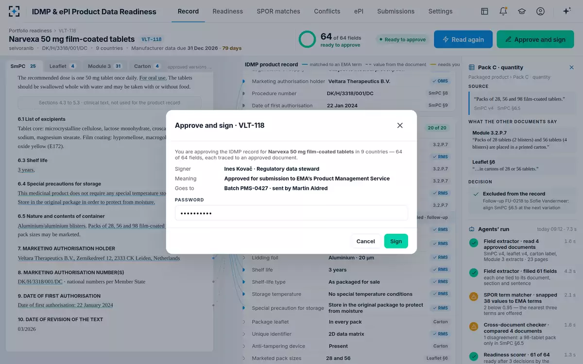Expand the Package leaflet row
The image size is (583, 364).
pyautogui.click(x=245, y=322)
